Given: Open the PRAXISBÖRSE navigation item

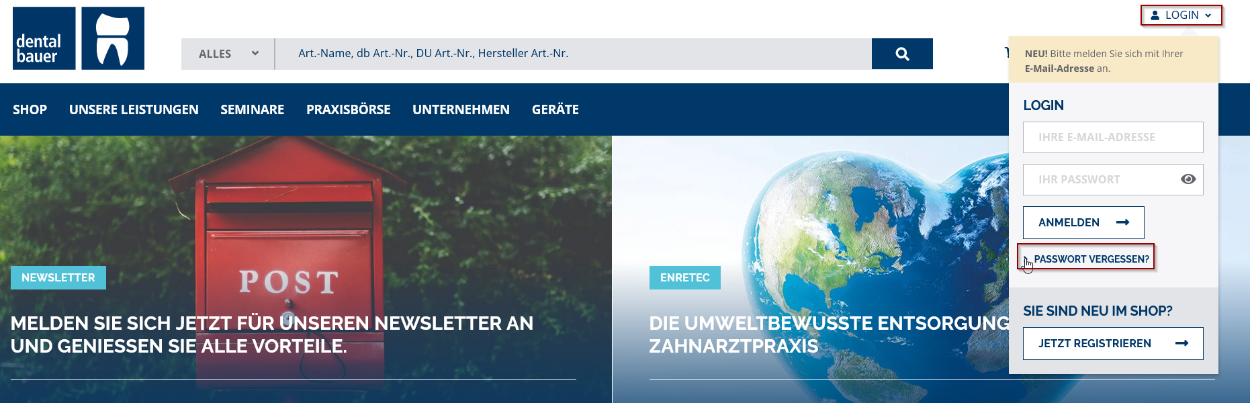Looking at the screenshot, I should [348, 109].
